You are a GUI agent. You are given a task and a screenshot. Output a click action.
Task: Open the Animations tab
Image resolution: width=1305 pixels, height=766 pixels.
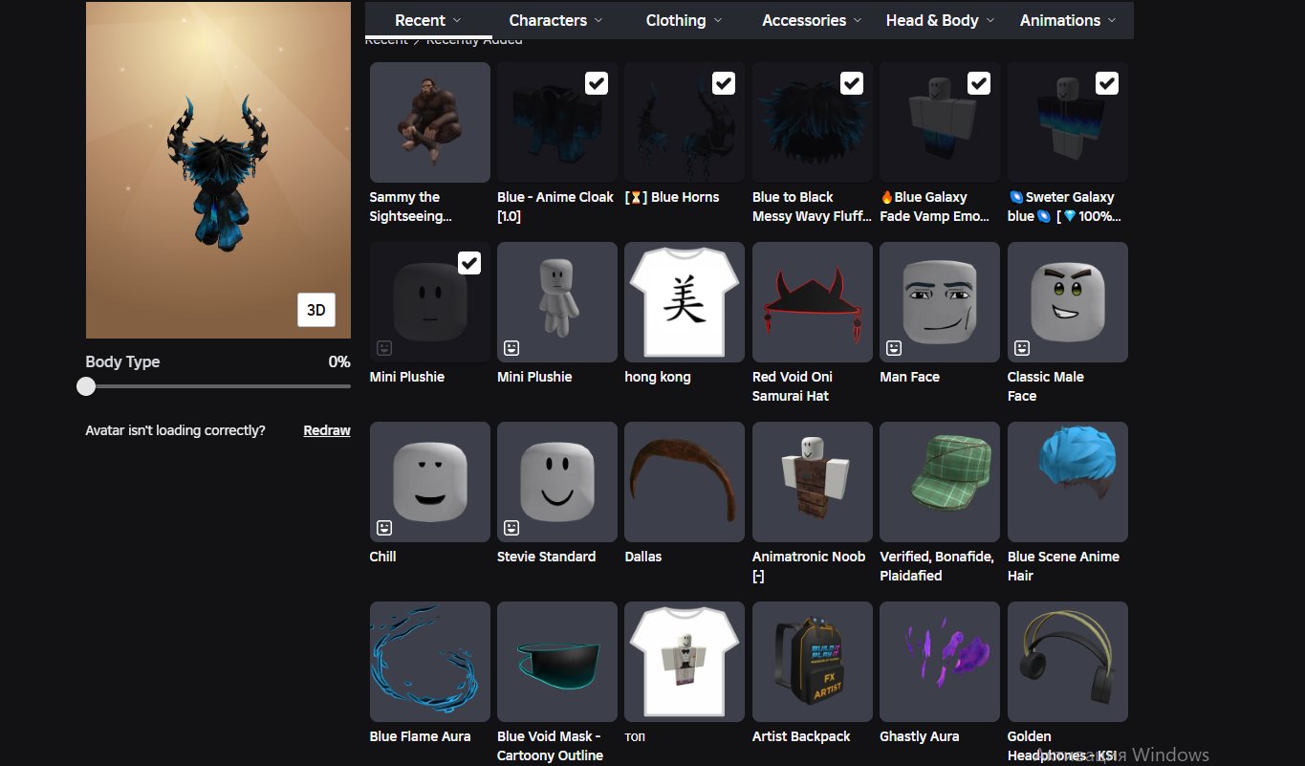tap(1068, 20)
